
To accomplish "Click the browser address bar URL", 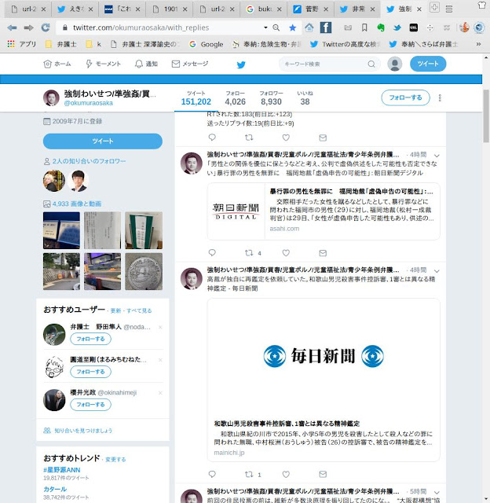I will point(141,28).
